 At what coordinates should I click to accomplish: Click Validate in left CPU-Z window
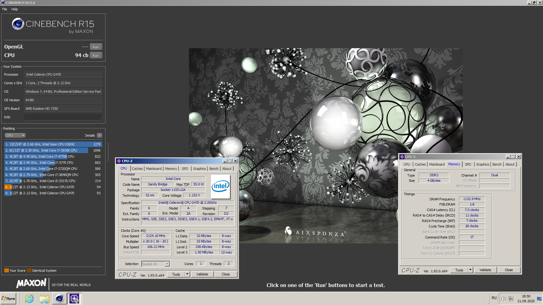click(x=202, y=274)
